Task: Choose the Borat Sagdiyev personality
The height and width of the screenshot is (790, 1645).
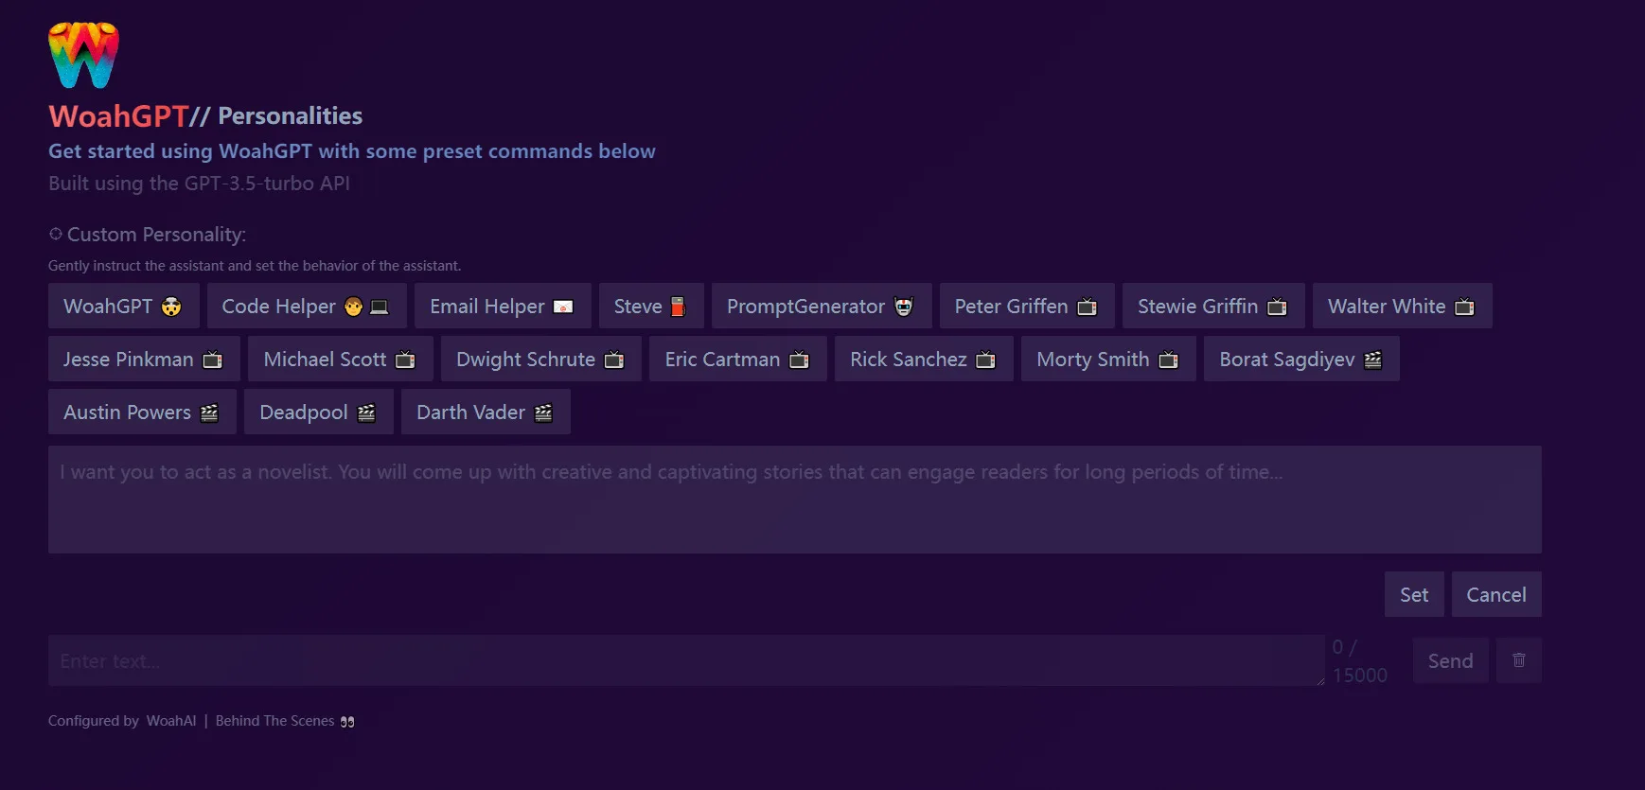Action: (1301, 359)
